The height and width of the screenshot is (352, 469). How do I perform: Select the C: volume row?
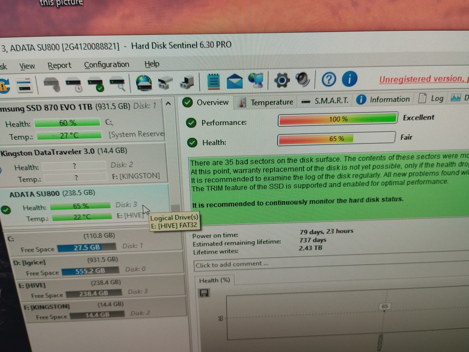pos(94,242)
